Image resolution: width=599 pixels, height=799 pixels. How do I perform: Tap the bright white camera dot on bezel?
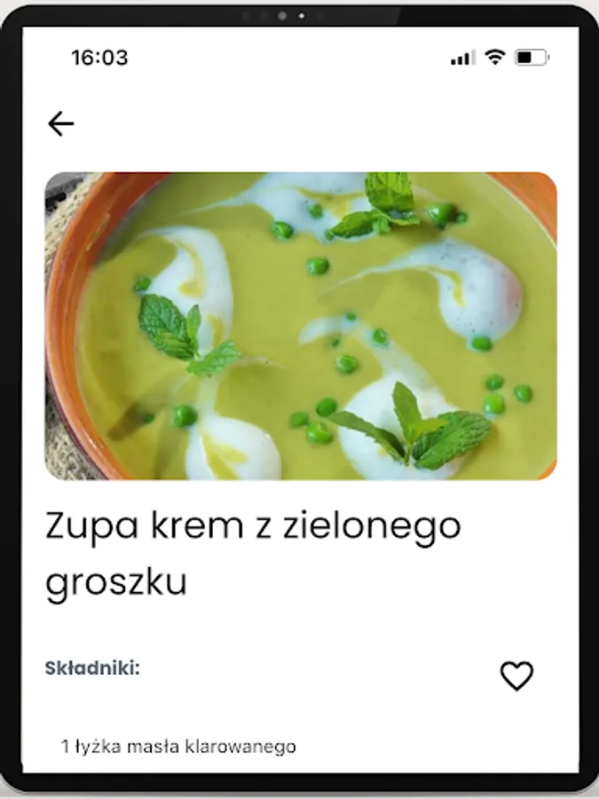coord(302,16)
